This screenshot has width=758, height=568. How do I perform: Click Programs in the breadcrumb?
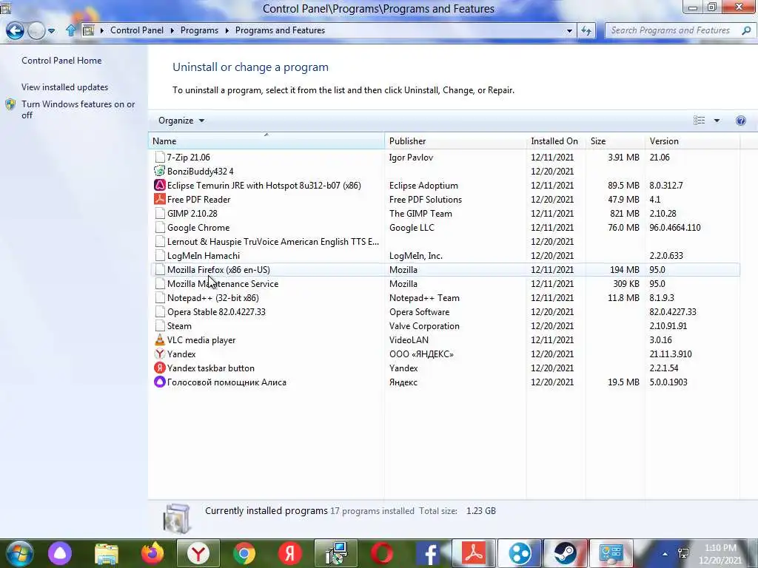point(199,30)
